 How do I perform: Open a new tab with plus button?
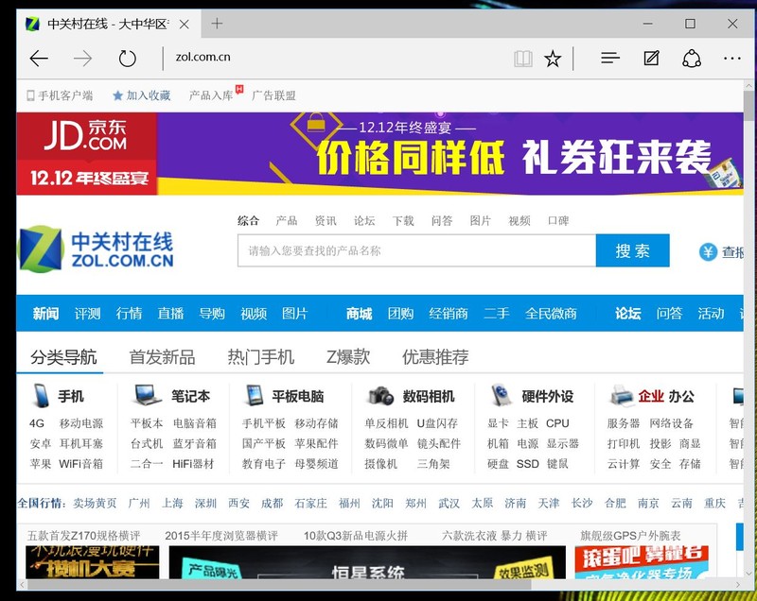coord(217,23)
